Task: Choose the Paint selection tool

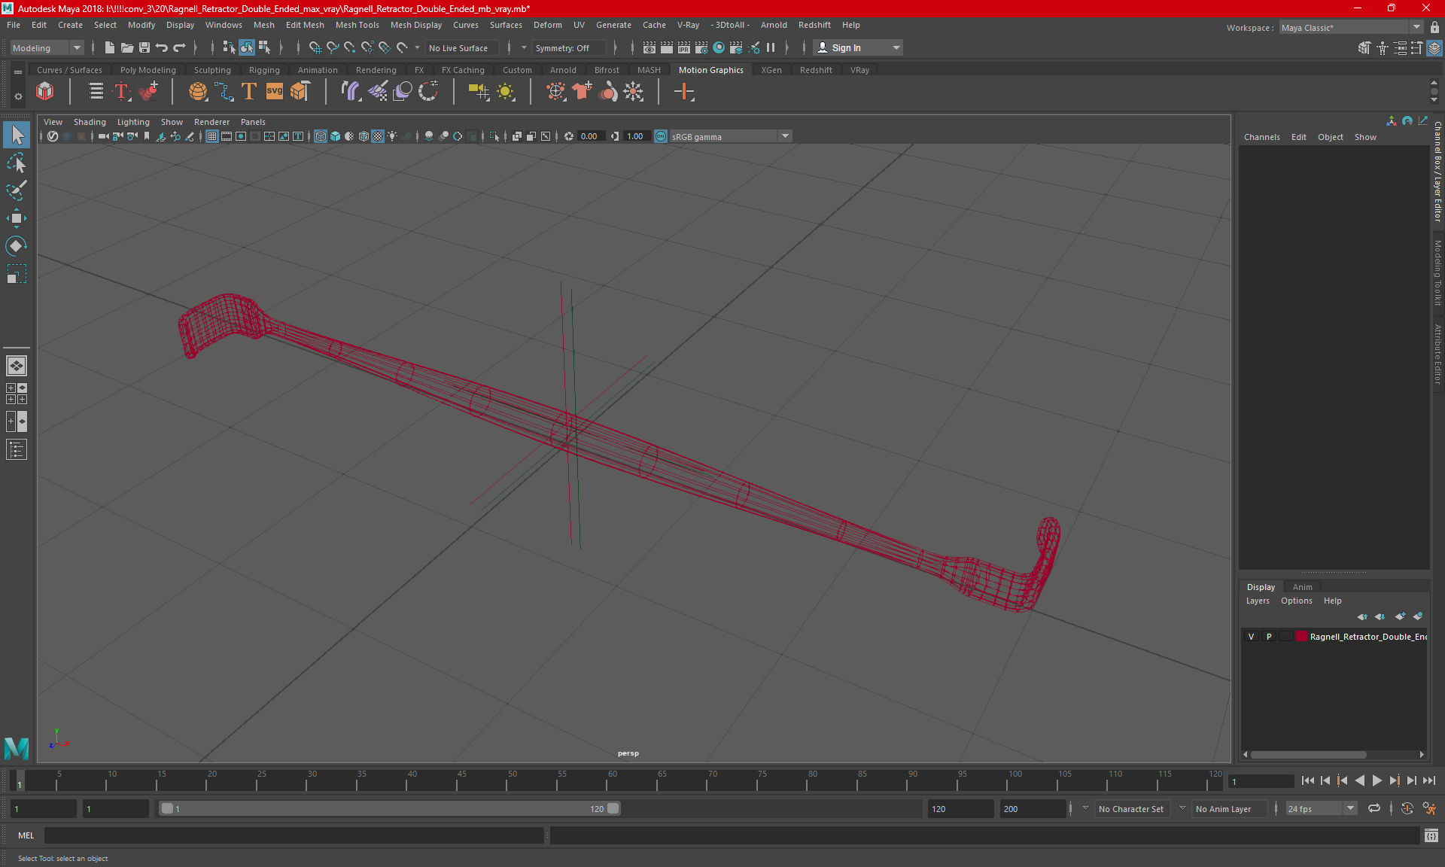Action: pos(17,190)
